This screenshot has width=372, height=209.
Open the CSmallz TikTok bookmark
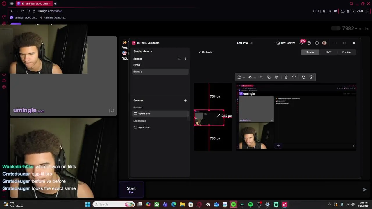(53, 17)
